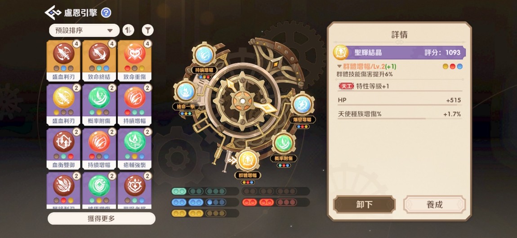The width and height of the screenshot is (517, 238).
Task: Tap the 獲得更多 button below the list
Action: (x=102, y=219)
